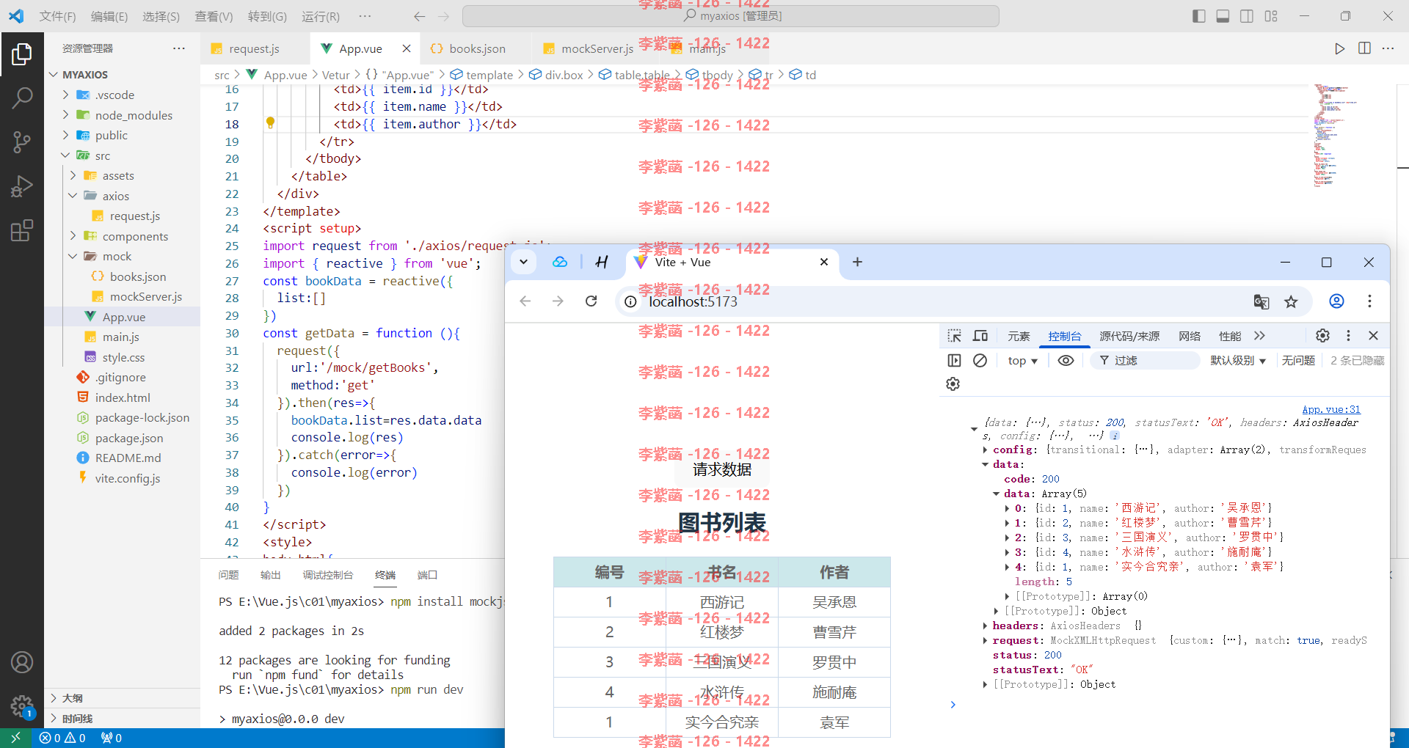Bookmark this page with the star icon
This screenshot has width=1409, height=748.
1291,301
